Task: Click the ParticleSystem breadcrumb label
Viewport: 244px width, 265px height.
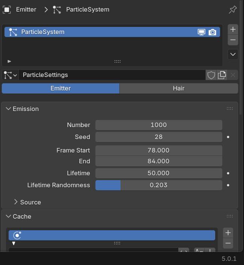Action: coord(88,9)
